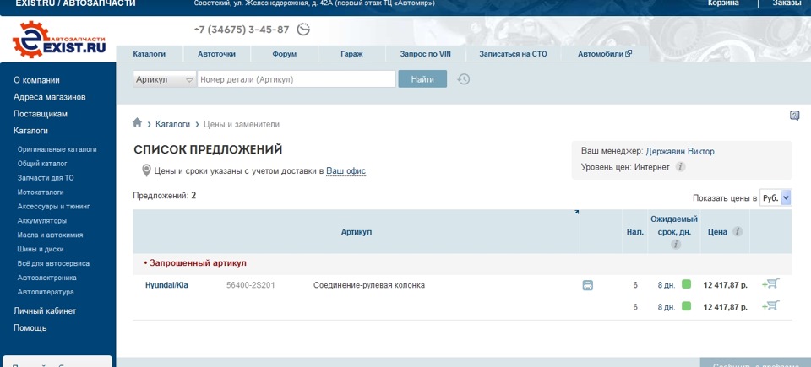The image size is (811, 367).
Task: Open Запчасти для ТО sidebar link
Action: 46,178
